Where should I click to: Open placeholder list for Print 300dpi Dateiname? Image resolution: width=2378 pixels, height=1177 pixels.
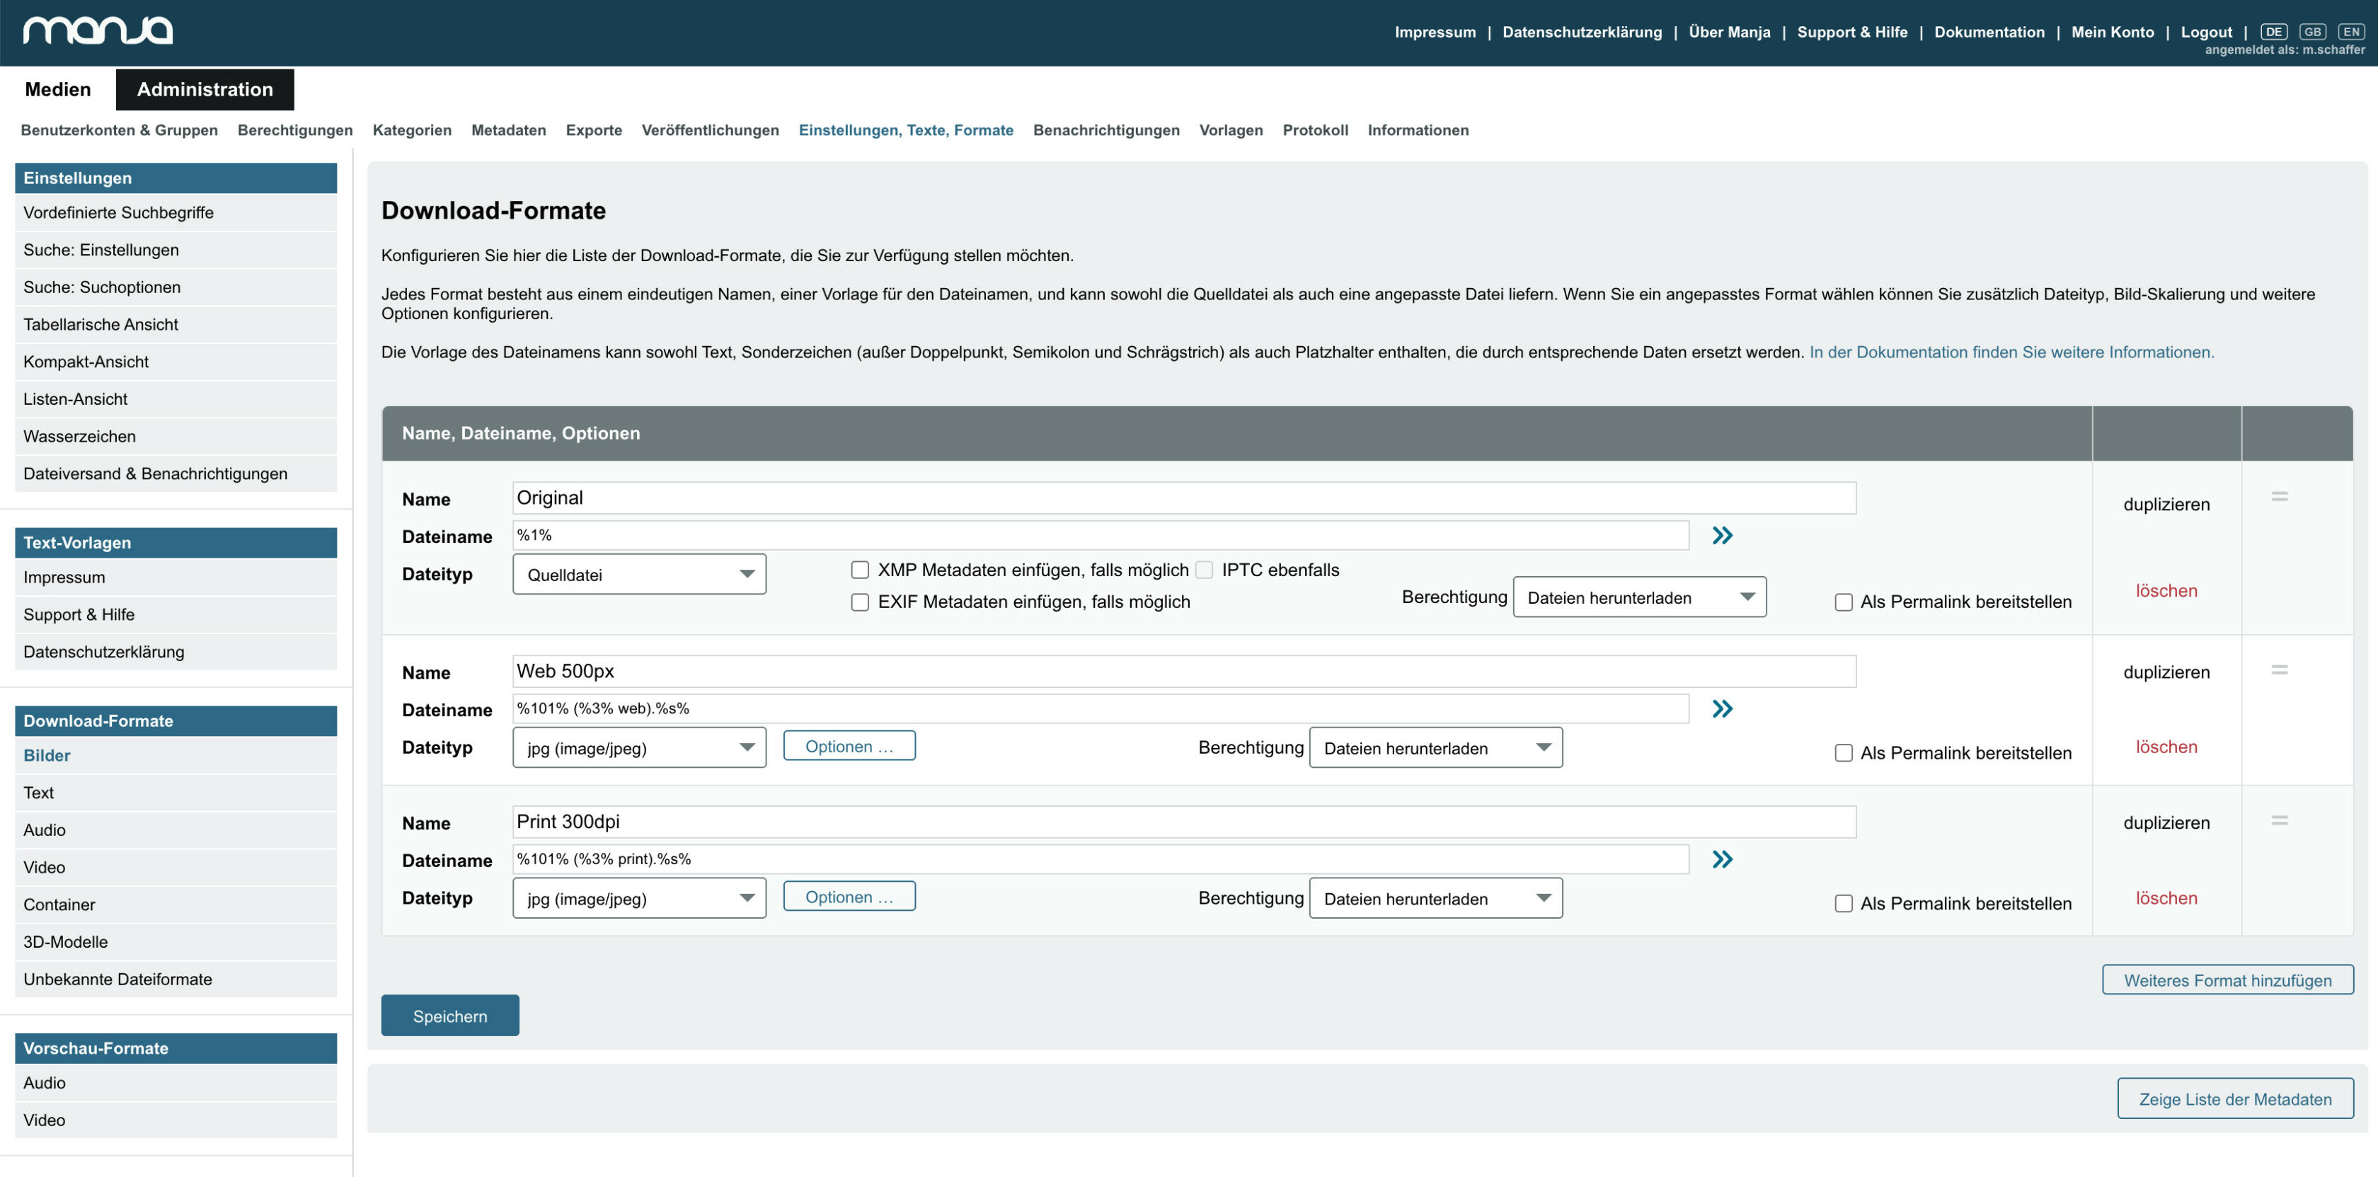coord(1722,859)
